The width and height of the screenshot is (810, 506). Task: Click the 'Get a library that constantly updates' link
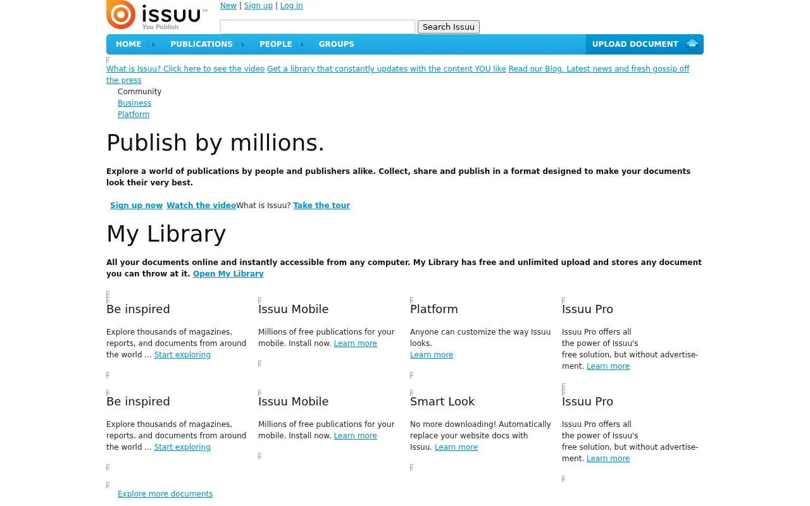(387, 69)
